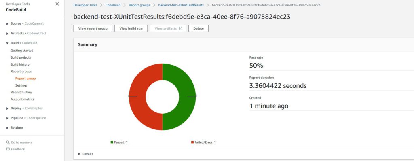This screenshot has height=161, width=414.
Task: Click the external link icon on View artifacts
Action: [x=181, y=28]
